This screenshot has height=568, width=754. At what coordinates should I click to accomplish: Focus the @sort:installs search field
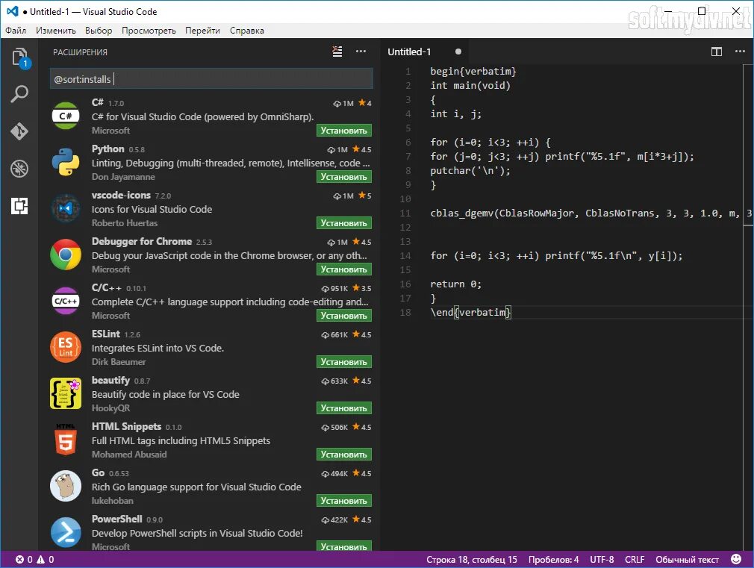click(x=211, y=79)
